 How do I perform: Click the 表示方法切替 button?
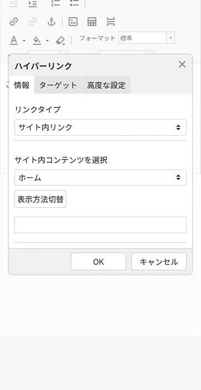pyautogui.click(x=40, y=199)
